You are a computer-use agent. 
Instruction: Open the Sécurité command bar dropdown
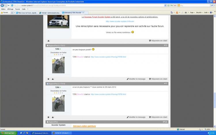pos(199,13)
